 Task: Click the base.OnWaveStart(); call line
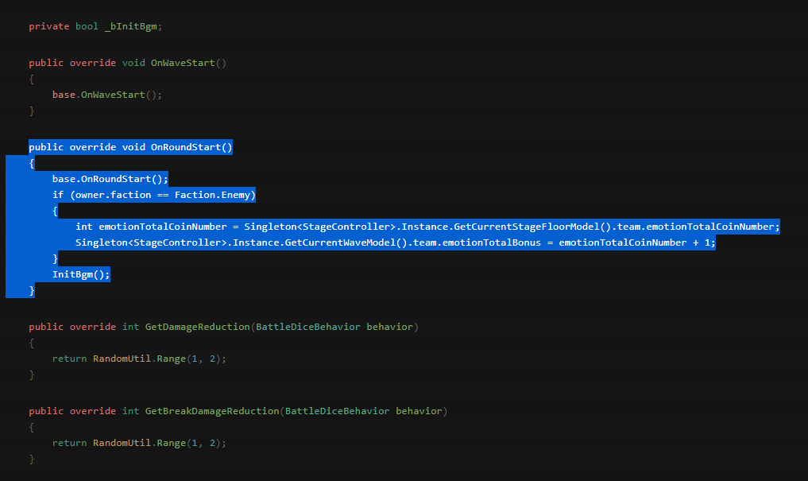point(106,95)
